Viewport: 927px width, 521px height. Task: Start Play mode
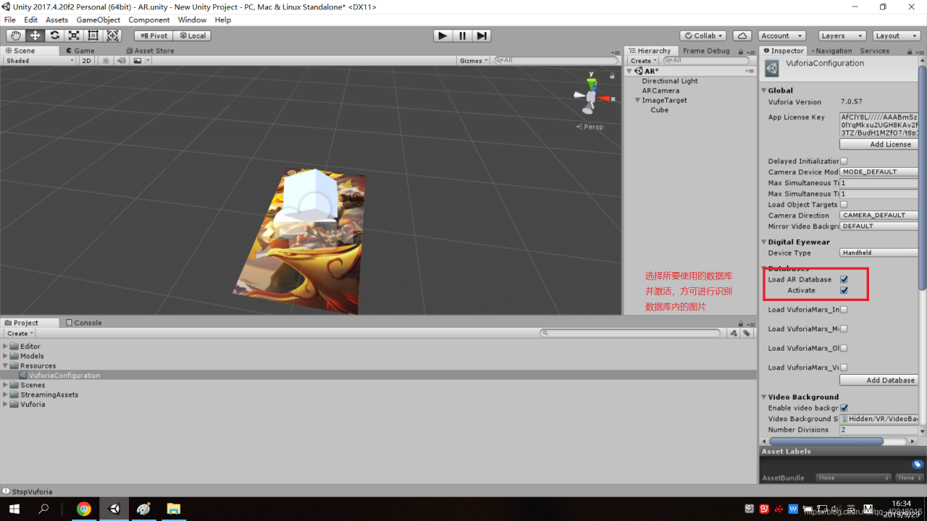[x=442, y=35]
